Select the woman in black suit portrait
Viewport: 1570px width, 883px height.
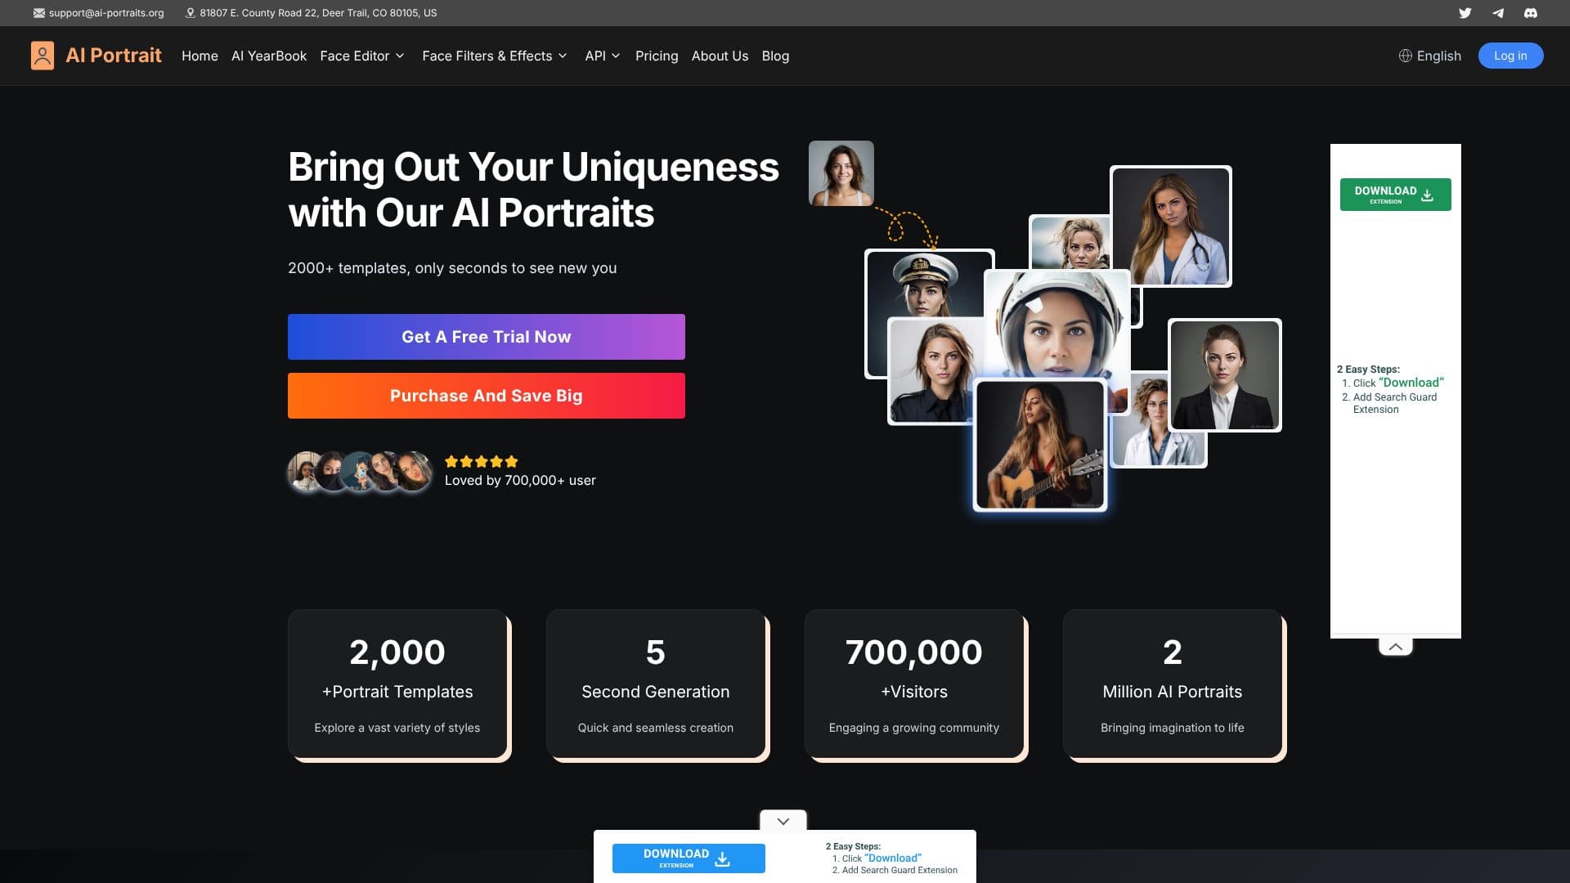point(1224,375)
